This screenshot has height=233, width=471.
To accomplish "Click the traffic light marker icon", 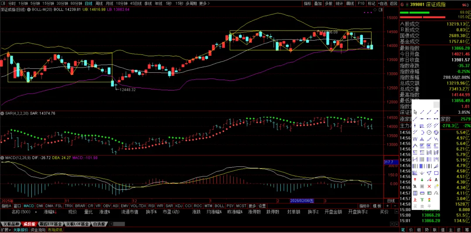I will click(429, 200).
